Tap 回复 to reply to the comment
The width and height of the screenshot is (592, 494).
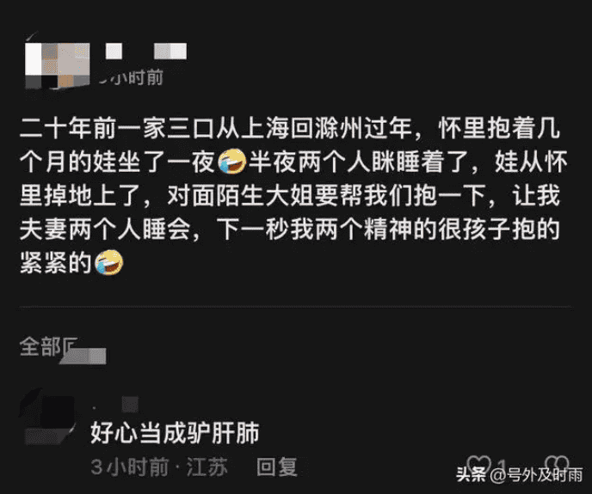coord(277,467)
